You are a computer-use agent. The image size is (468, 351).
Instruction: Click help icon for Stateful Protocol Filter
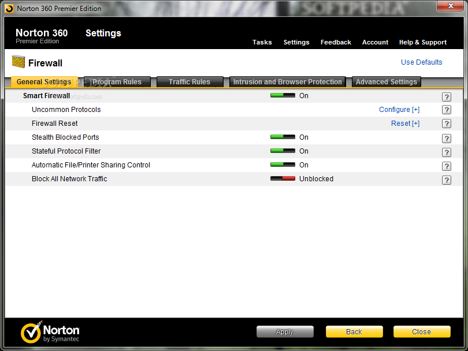click(446, 152)
